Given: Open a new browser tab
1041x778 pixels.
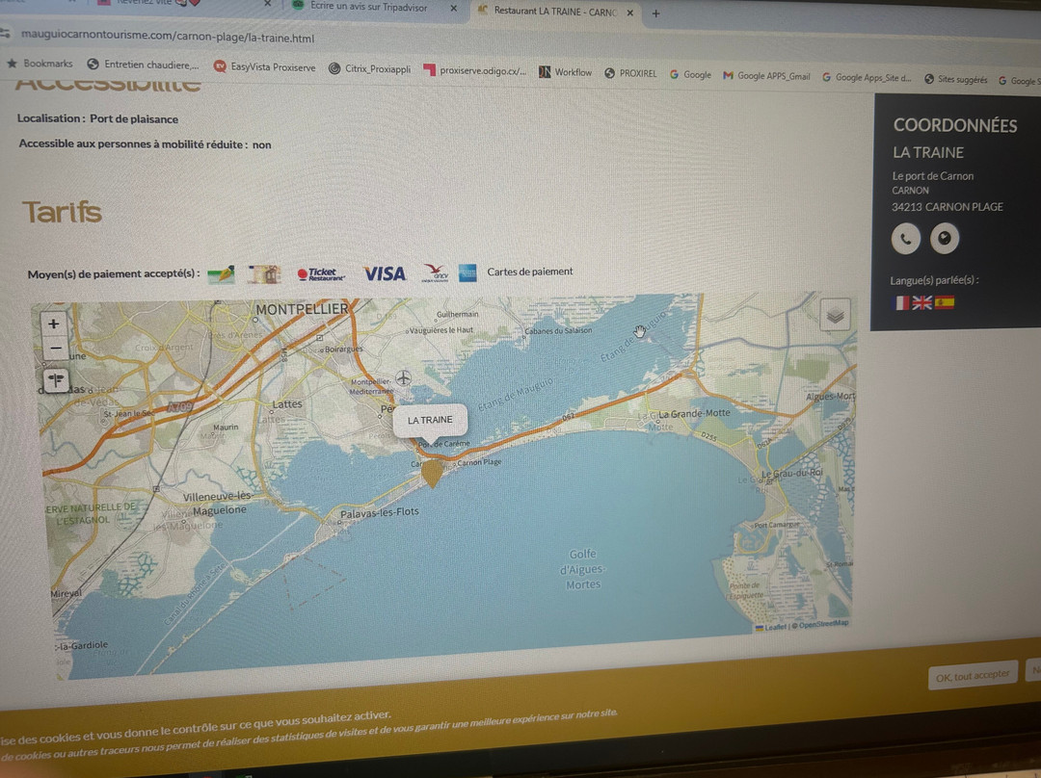Looking at the screenshot, I should (x=656, y=13).
